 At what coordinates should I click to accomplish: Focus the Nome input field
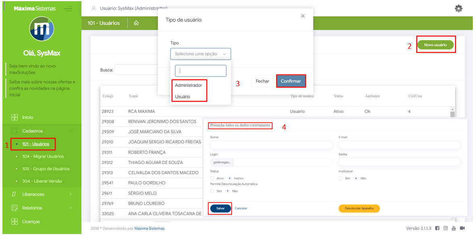271,145
